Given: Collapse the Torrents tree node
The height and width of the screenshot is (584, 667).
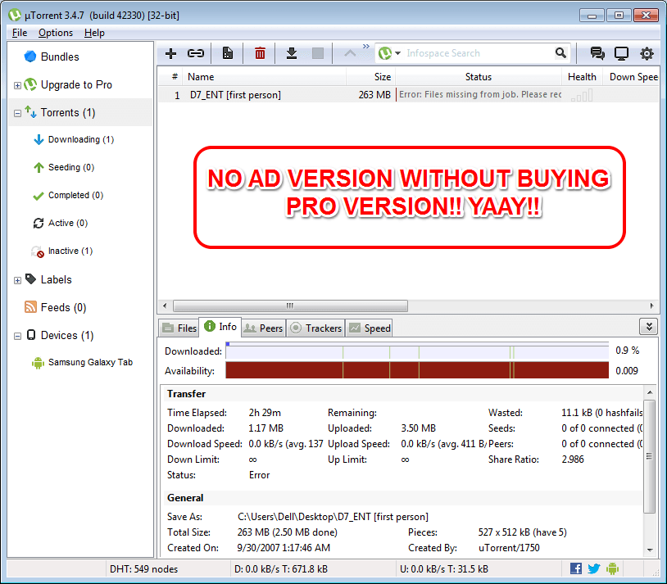Looking at the screenshot, I should click(x=17, y=113).
